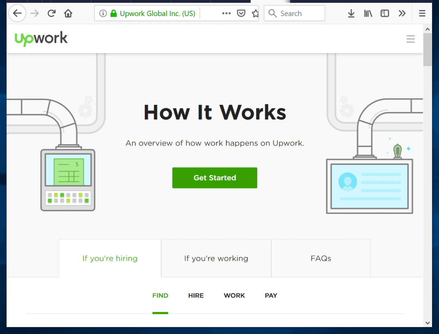439x334 pixels.
Task: Reload the current page
Action: tap(51, 13)
